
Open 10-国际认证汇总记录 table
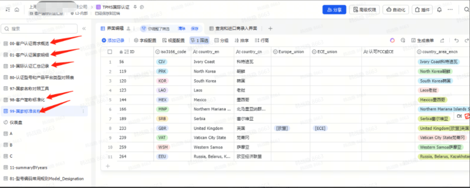[29, 66]
